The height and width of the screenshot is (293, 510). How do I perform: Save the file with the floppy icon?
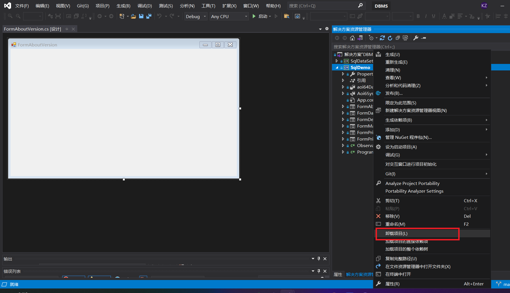tap(141, 16)
